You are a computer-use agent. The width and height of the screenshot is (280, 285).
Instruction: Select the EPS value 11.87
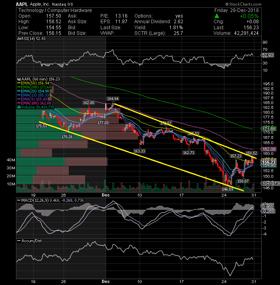click(x=121, y=22)
